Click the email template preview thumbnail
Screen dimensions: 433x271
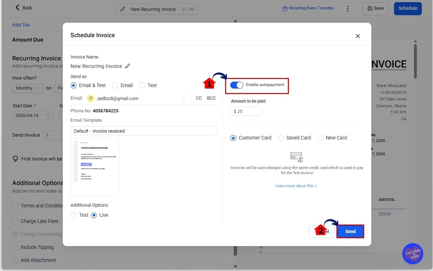click(x=95, y=167)
